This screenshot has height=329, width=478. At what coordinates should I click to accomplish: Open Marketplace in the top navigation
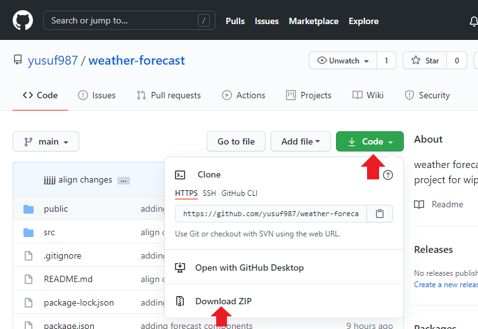tap(314, 21)
